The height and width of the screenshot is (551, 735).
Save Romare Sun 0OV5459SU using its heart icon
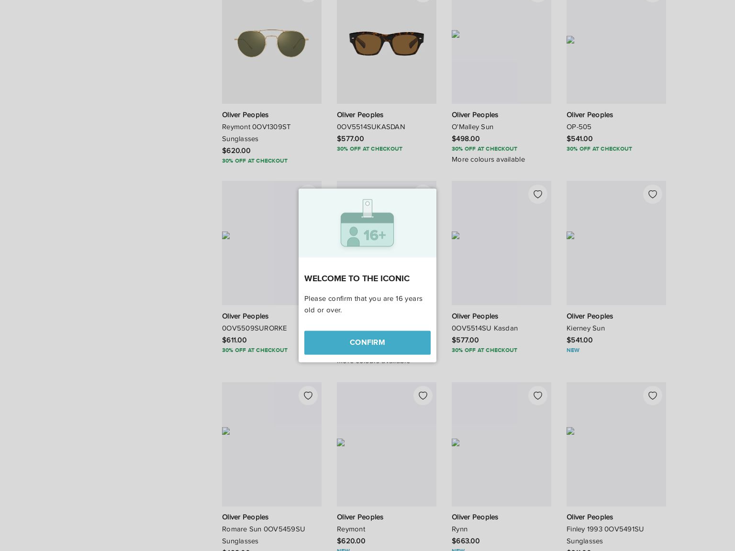(308, 396)
